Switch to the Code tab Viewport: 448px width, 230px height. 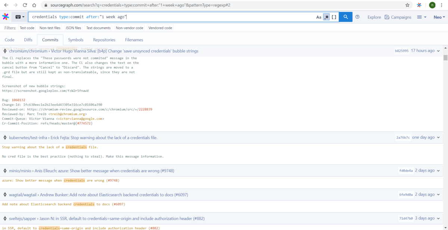pyautogui.click(x=10, y=40)
